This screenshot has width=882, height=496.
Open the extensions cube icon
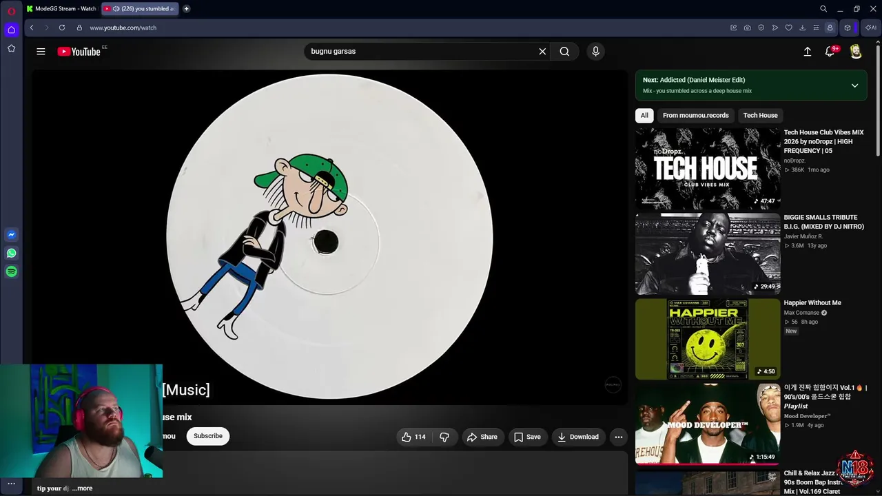(848, 28)
